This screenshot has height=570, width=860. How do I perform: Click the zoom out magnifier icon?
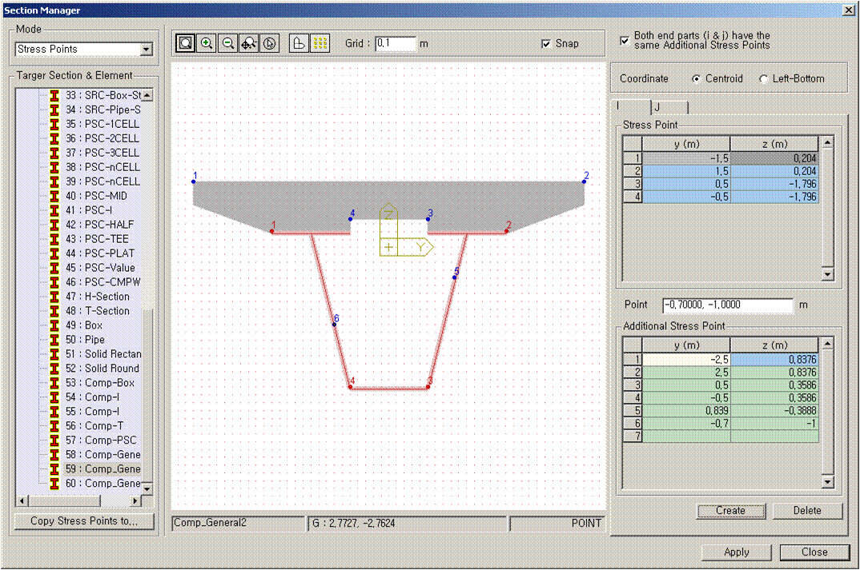point(227,43)
